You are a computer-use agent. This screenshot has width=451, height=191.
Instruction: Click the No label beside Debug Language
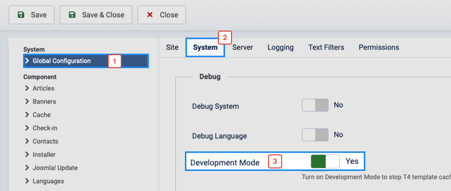coord(339,135)
